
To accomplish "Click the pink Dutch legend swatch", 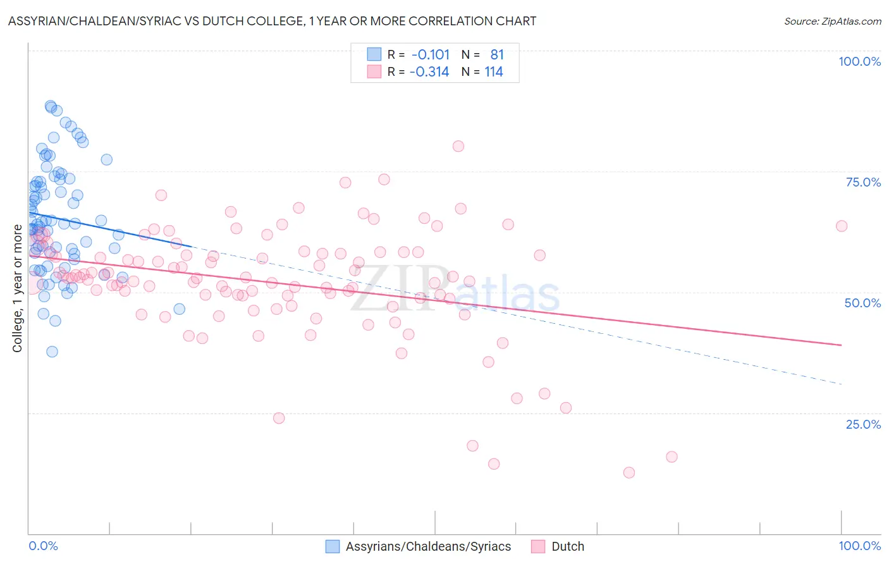I will click(x=538, y=546).
